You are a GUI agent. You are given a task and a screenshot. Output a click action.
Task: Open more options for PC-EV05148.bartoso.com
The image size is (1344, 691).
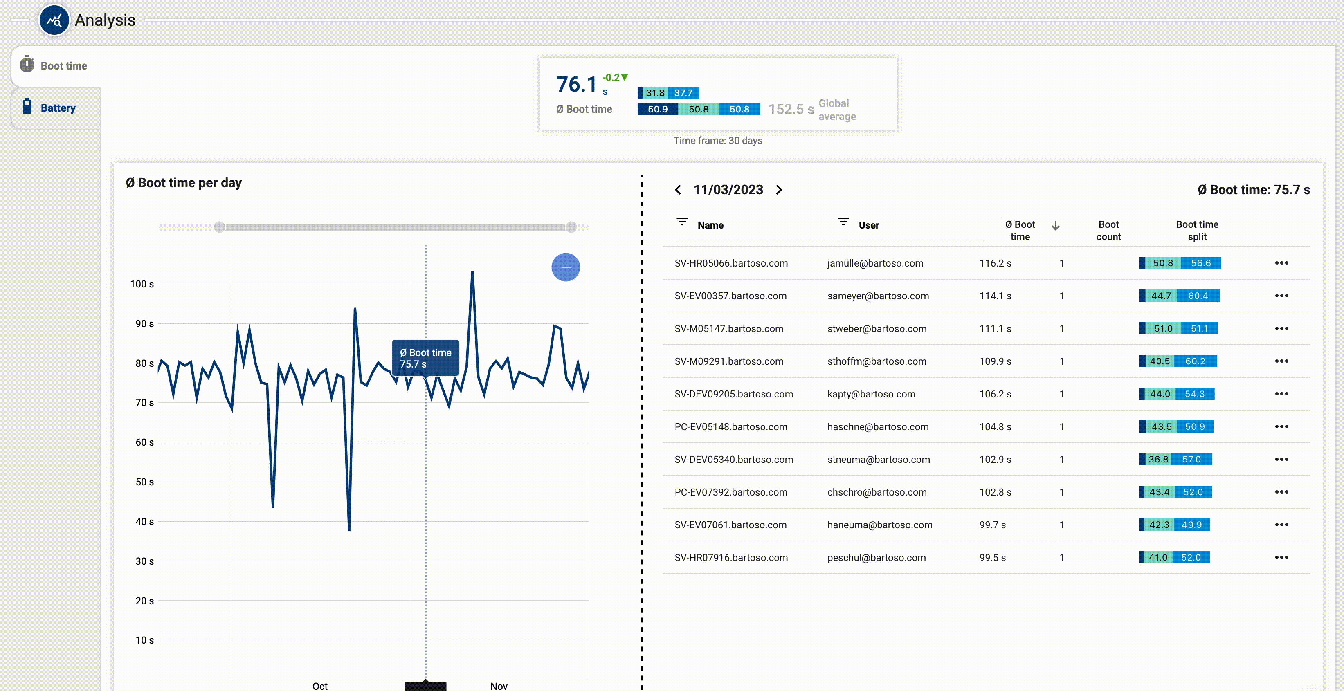pos(1281,426)
